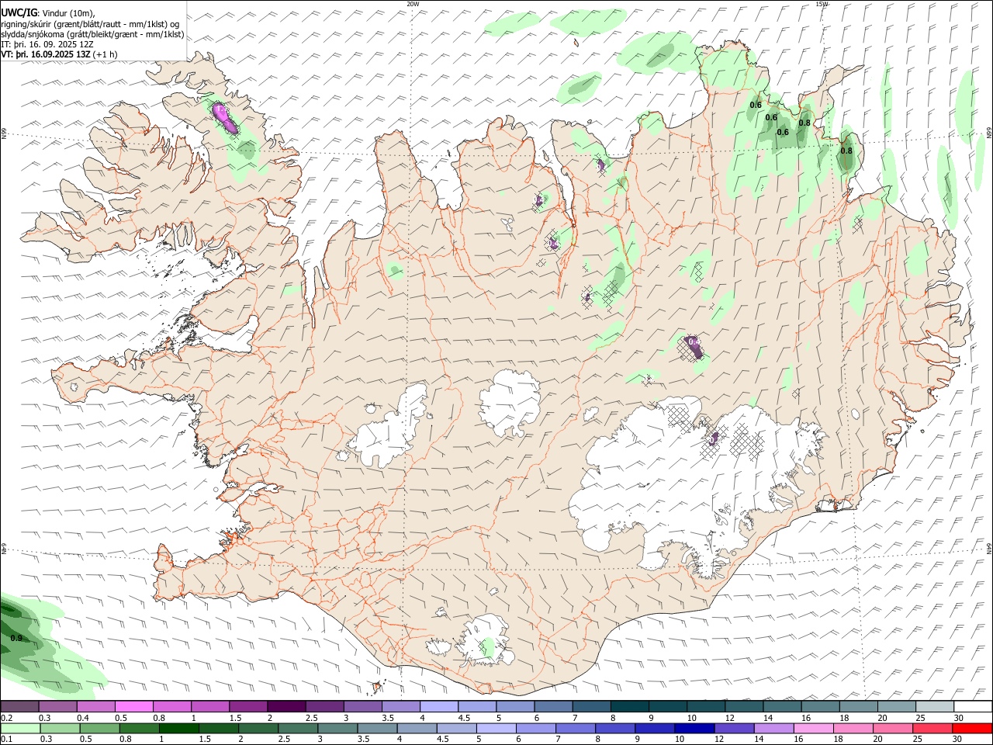
Task: Click the navy blue 10–12 swatch on lower scale
Action: (693, 729)
